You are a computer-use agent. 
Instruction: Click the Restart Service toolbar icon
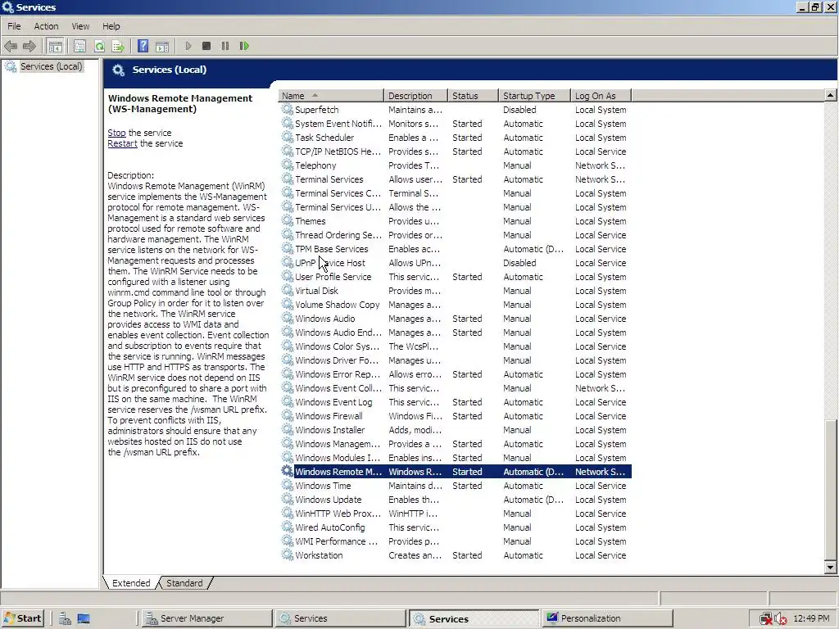(244, 47)
